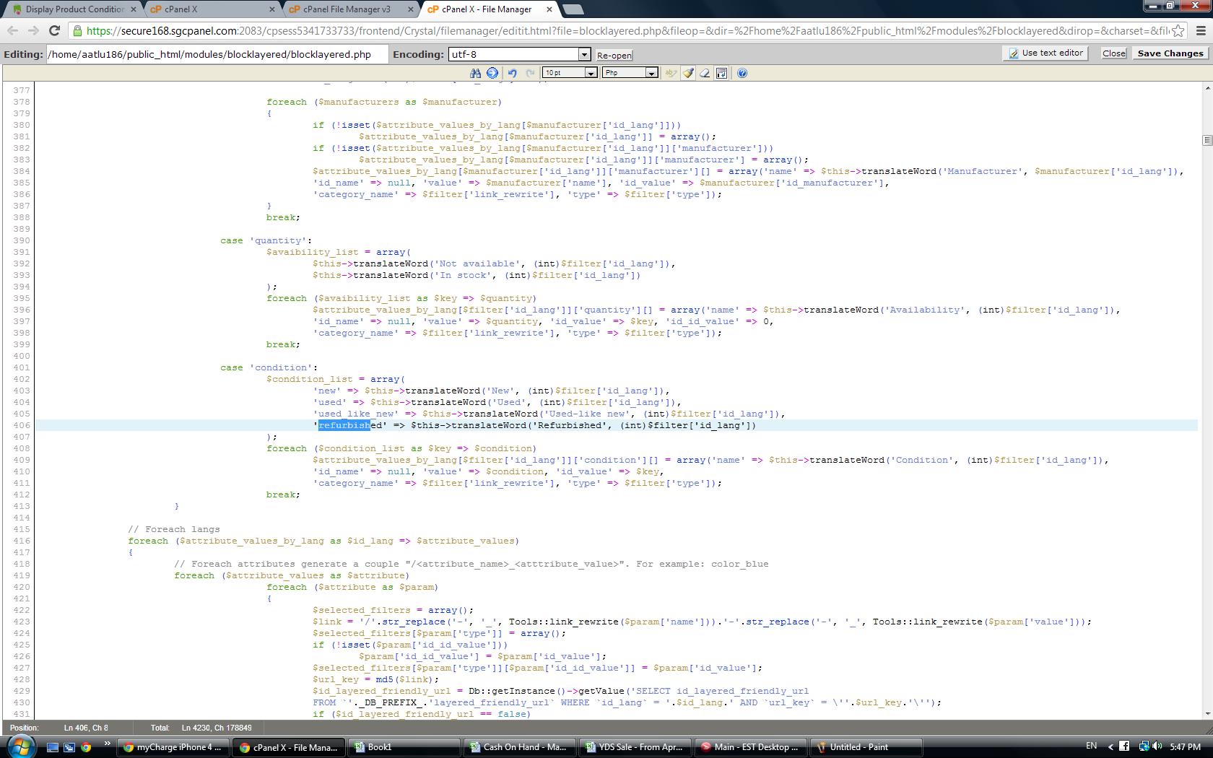Image resolution: width=1213 pixels, height=758 pixels.
Task: Toggle syntax highlighting with the paintbrush icon
Action: [688, 73]
